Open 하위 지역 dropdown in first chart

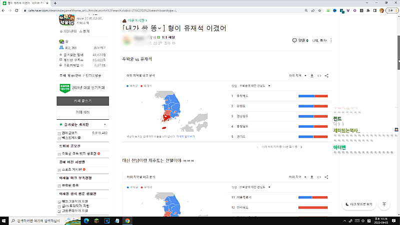point(297,76)
